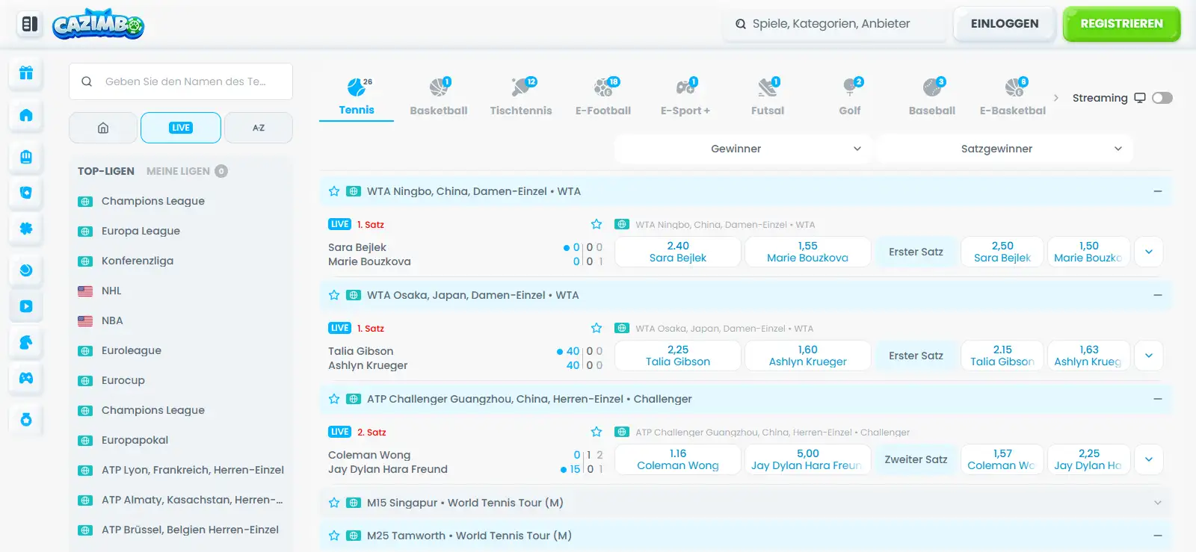Favorite the Coleman Wong match star
The image size is (1196, 552).
[x=597, y=432]
